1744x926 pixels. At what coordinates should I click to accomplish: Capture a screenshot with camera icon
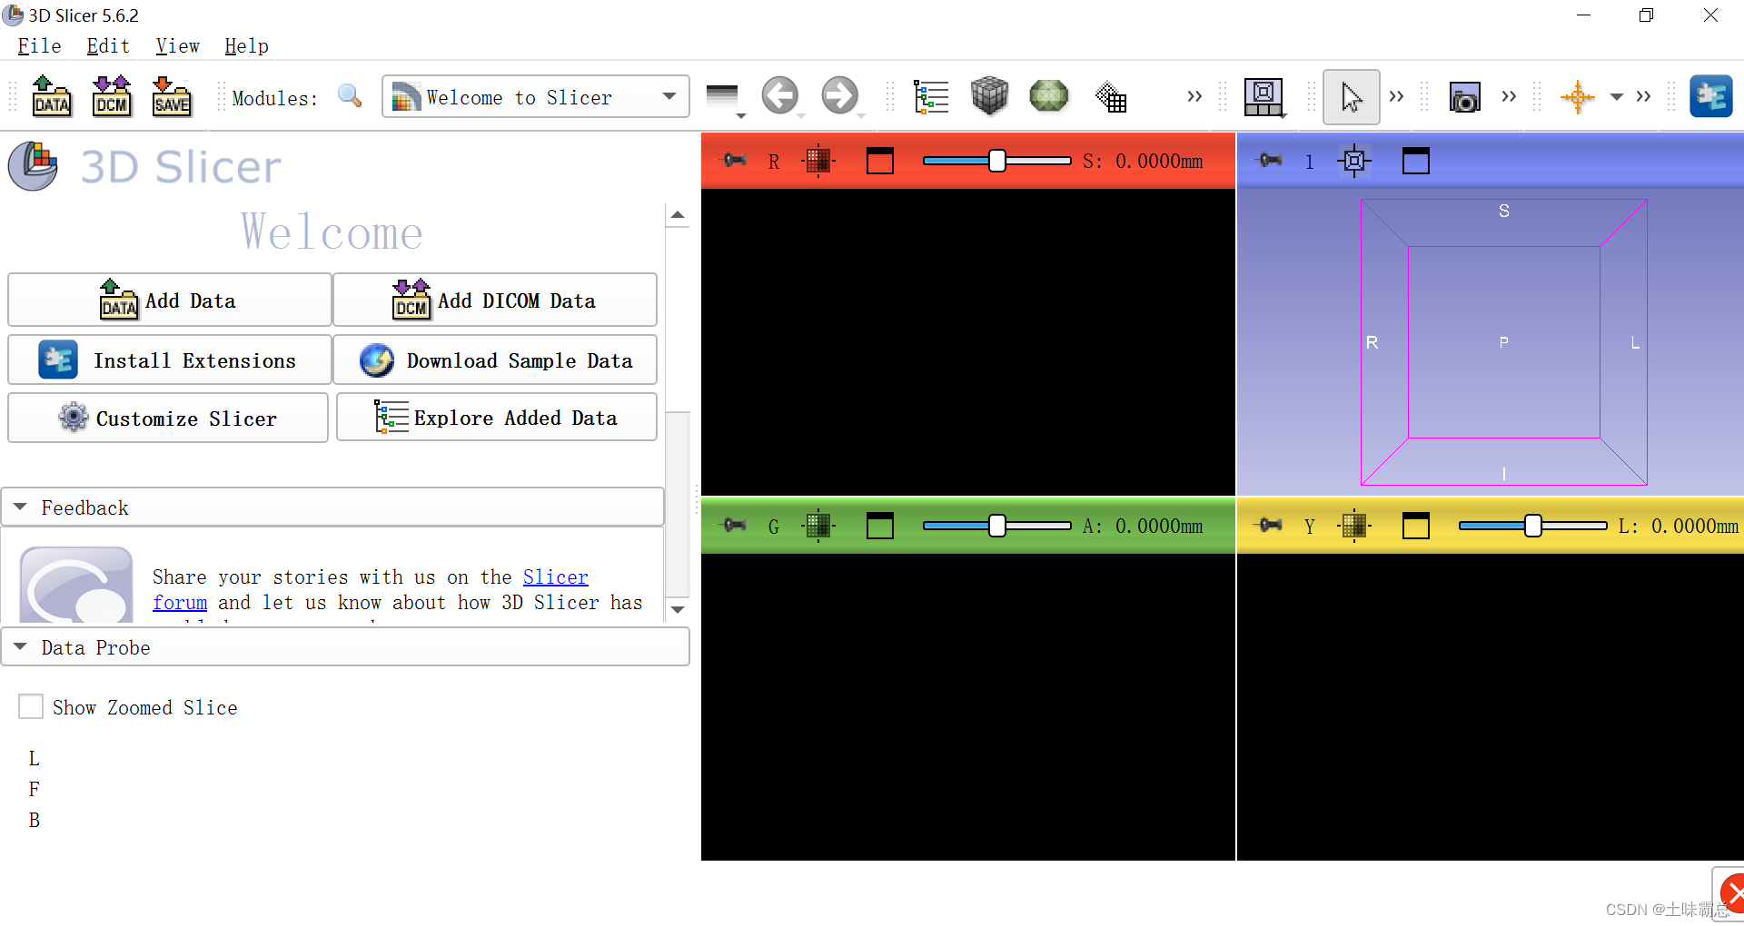(1464, 97)
